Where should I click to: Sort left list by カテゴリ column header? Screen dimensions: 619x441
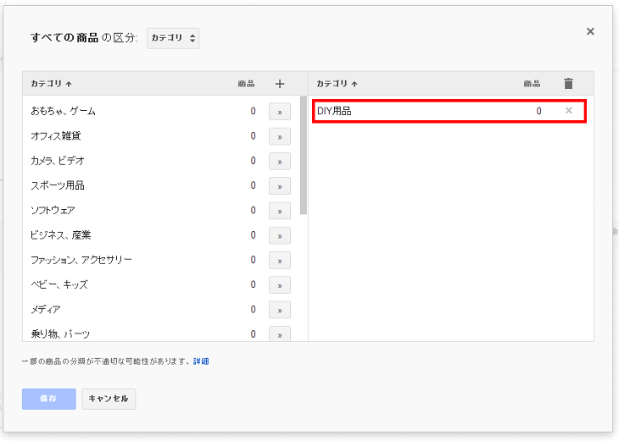tap(51, 84)
